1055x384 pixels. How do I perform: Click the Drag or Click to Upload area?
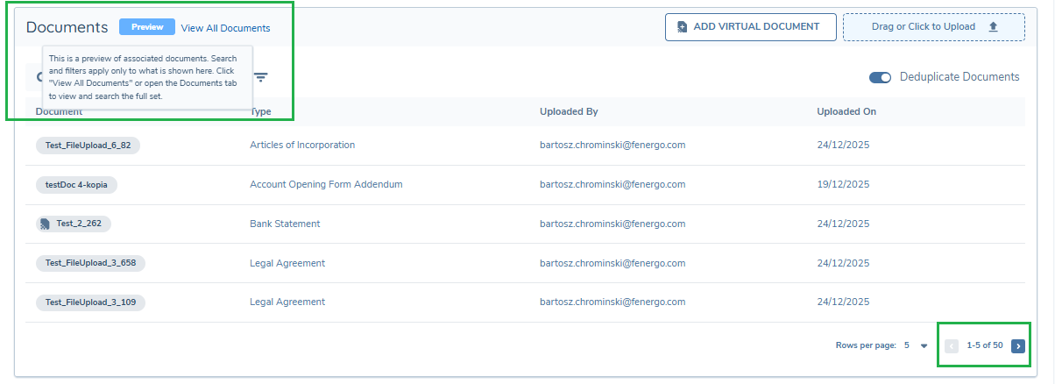pyautogui.click(x=933, y=27)
